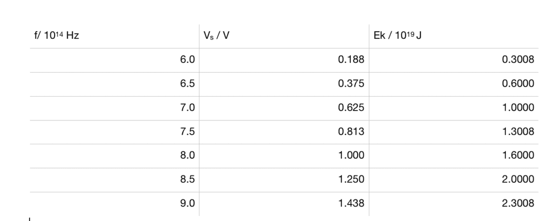Viewport: 557px width, 221px height.
Task: Pick the energy cell reading 2.0000
Action: click(x=454, y=180)
